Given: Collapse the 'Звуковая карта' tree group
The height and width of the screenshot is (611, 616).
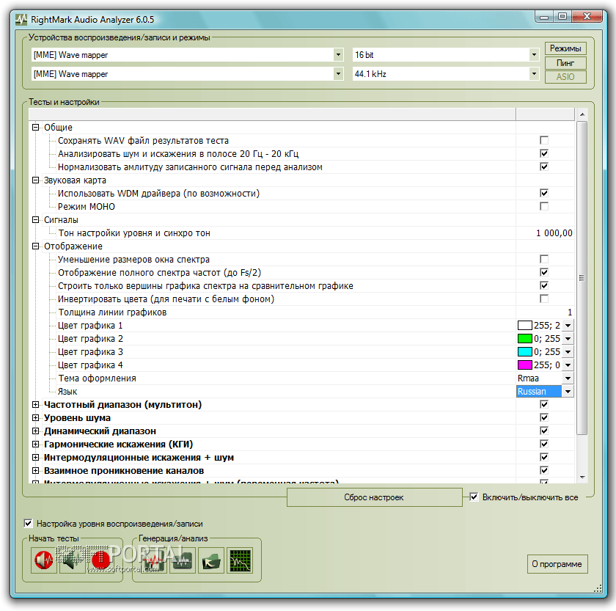Looking at the screenshot, I should click(x=35, y=180).
